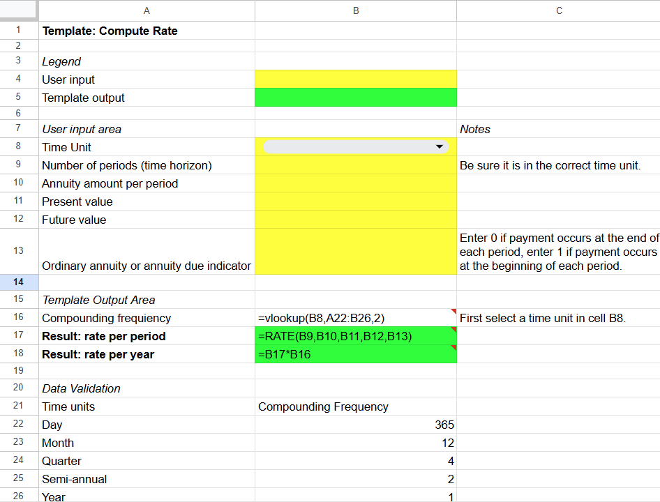Select column B header
660x502 pixels.
pyautogui.click(x=356, y=10)
